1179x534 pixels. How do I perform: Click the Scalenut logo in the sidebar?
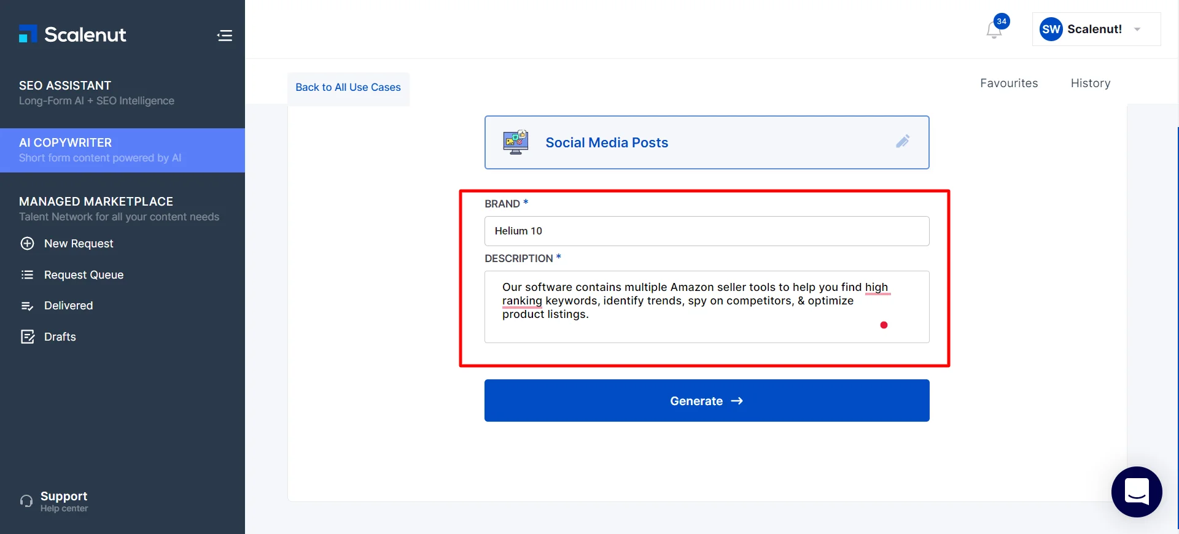[x=72, y=34]
